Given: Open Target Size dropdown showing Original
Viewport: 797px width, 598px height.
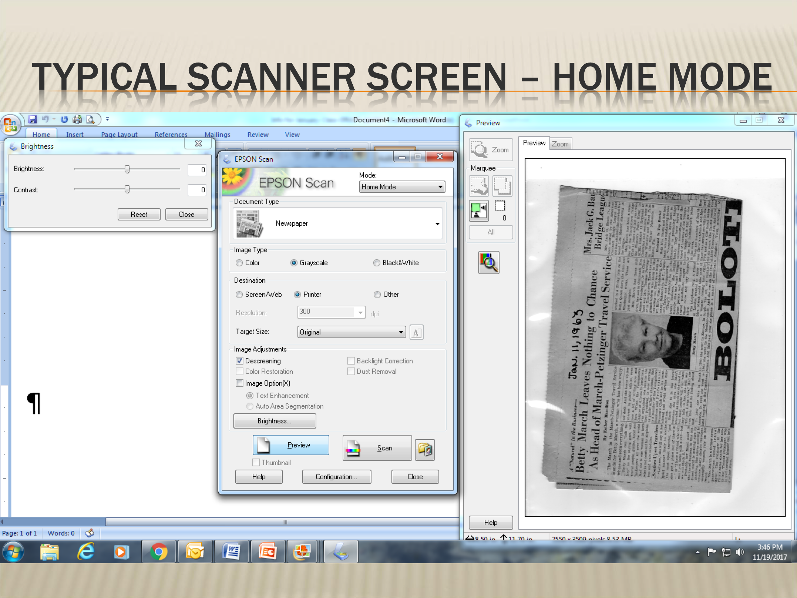Looking at the screenshot, I should (352, 332).
